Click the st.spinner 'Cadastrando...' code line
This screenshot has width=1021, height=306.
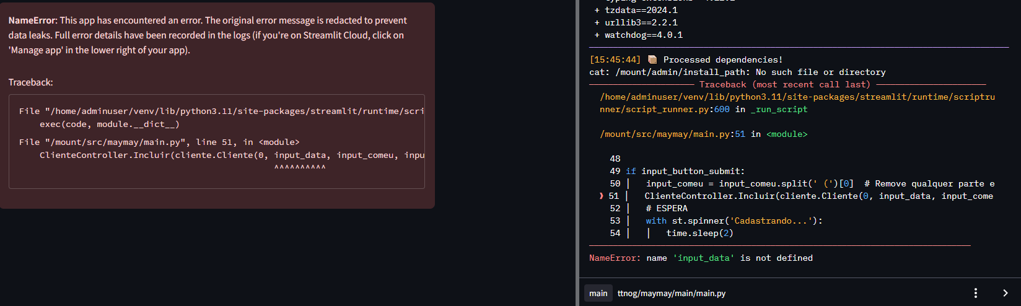click(734, 221)
